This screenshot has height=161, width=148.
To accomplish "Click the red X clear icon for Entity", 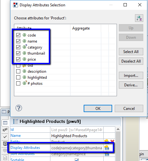I will [112, 141].
